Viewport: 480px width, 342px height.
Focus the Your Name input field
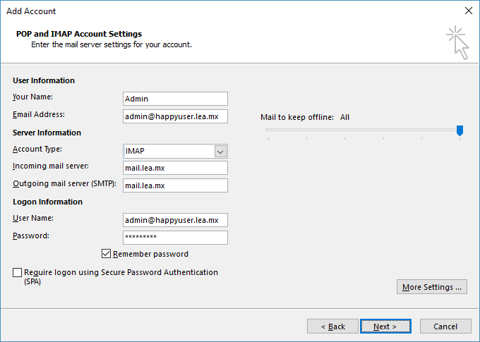point(175,99)
